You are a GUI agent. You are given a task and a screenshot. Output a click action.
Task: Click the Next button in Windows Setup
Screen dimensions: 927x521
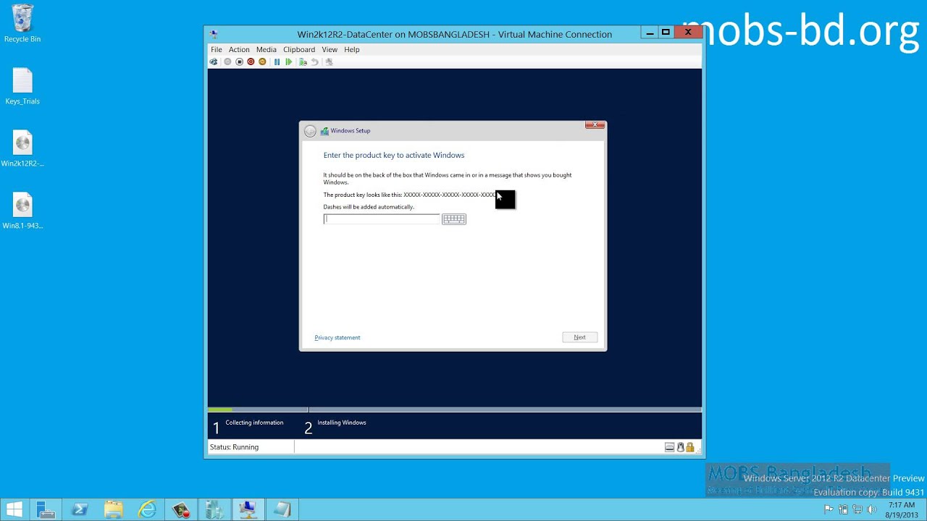pos(579,337)
